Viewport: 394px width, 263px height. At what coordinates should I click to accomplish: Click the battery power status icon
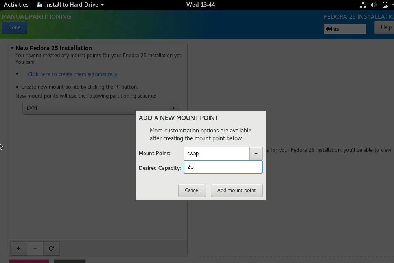[x=385, y=5]
